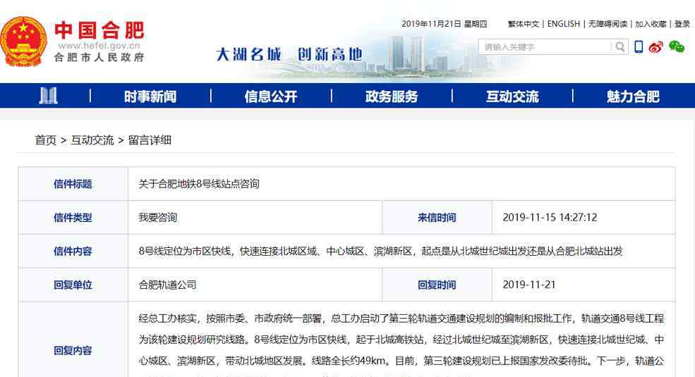Click the timestamp 2019-11-15 14:27:12
Viewport: 695px width, 377px height.
click(550, 217)
